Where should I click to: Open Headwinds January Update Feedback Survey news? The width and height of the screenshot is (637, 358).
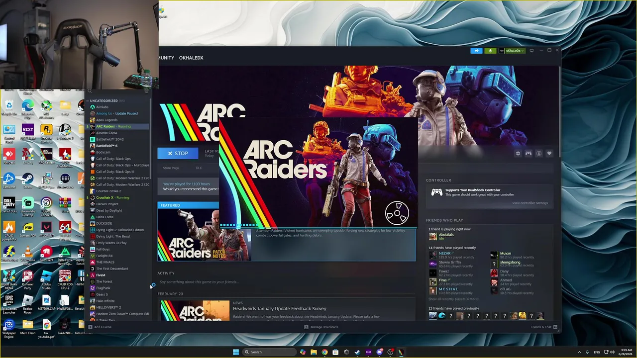(x=280, y=309)
